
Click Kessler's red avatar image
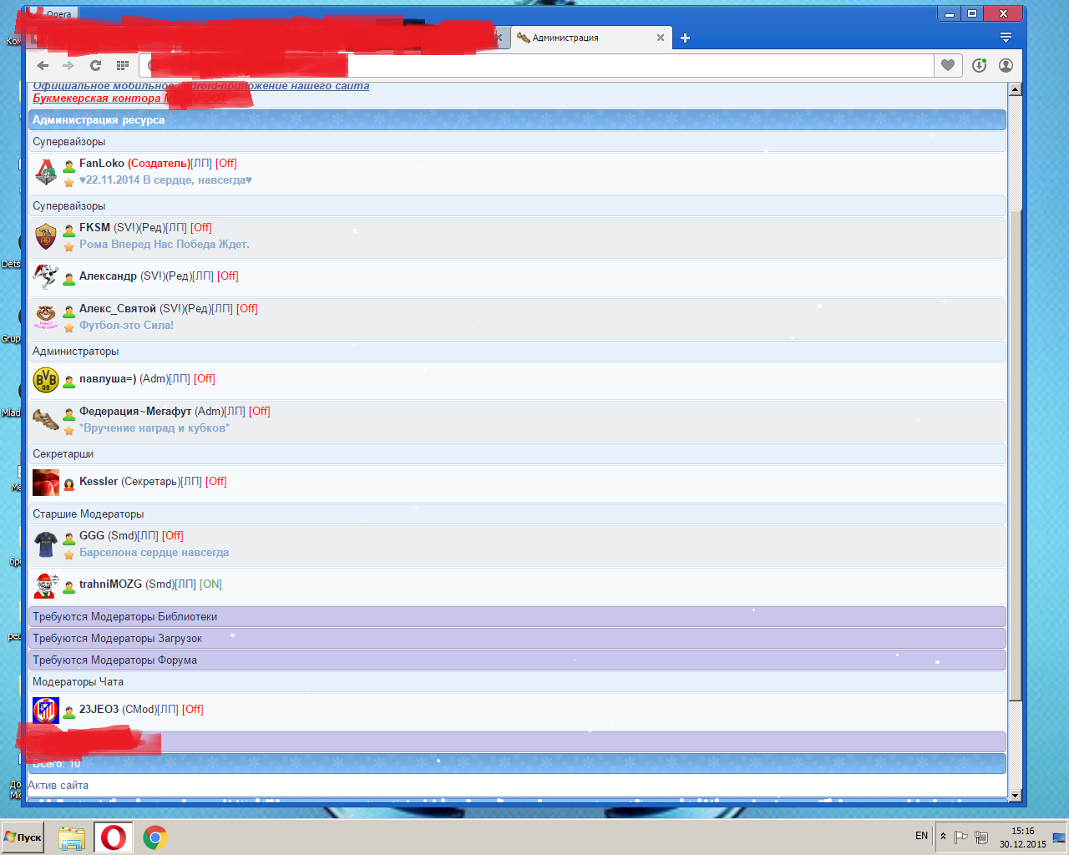pyautogui.click(x=46, y=483)
